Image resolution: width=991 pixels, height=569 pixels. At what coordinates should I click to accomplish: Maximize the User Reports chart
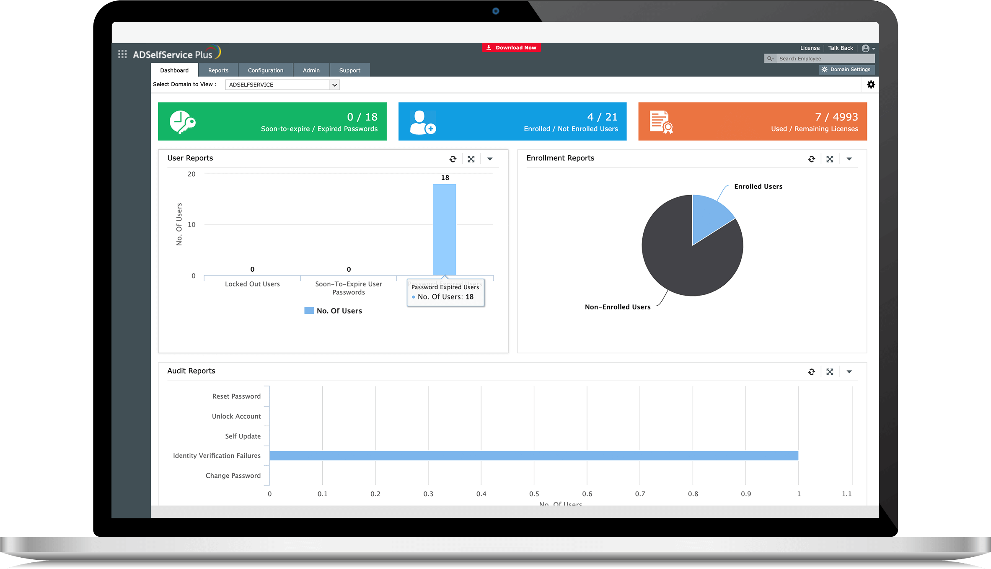pos(471,159)
